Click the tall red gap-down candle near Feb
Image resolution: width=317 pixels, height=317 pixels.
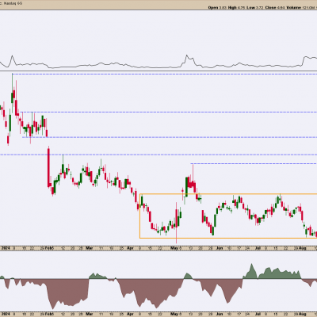(x=49, y=167)
